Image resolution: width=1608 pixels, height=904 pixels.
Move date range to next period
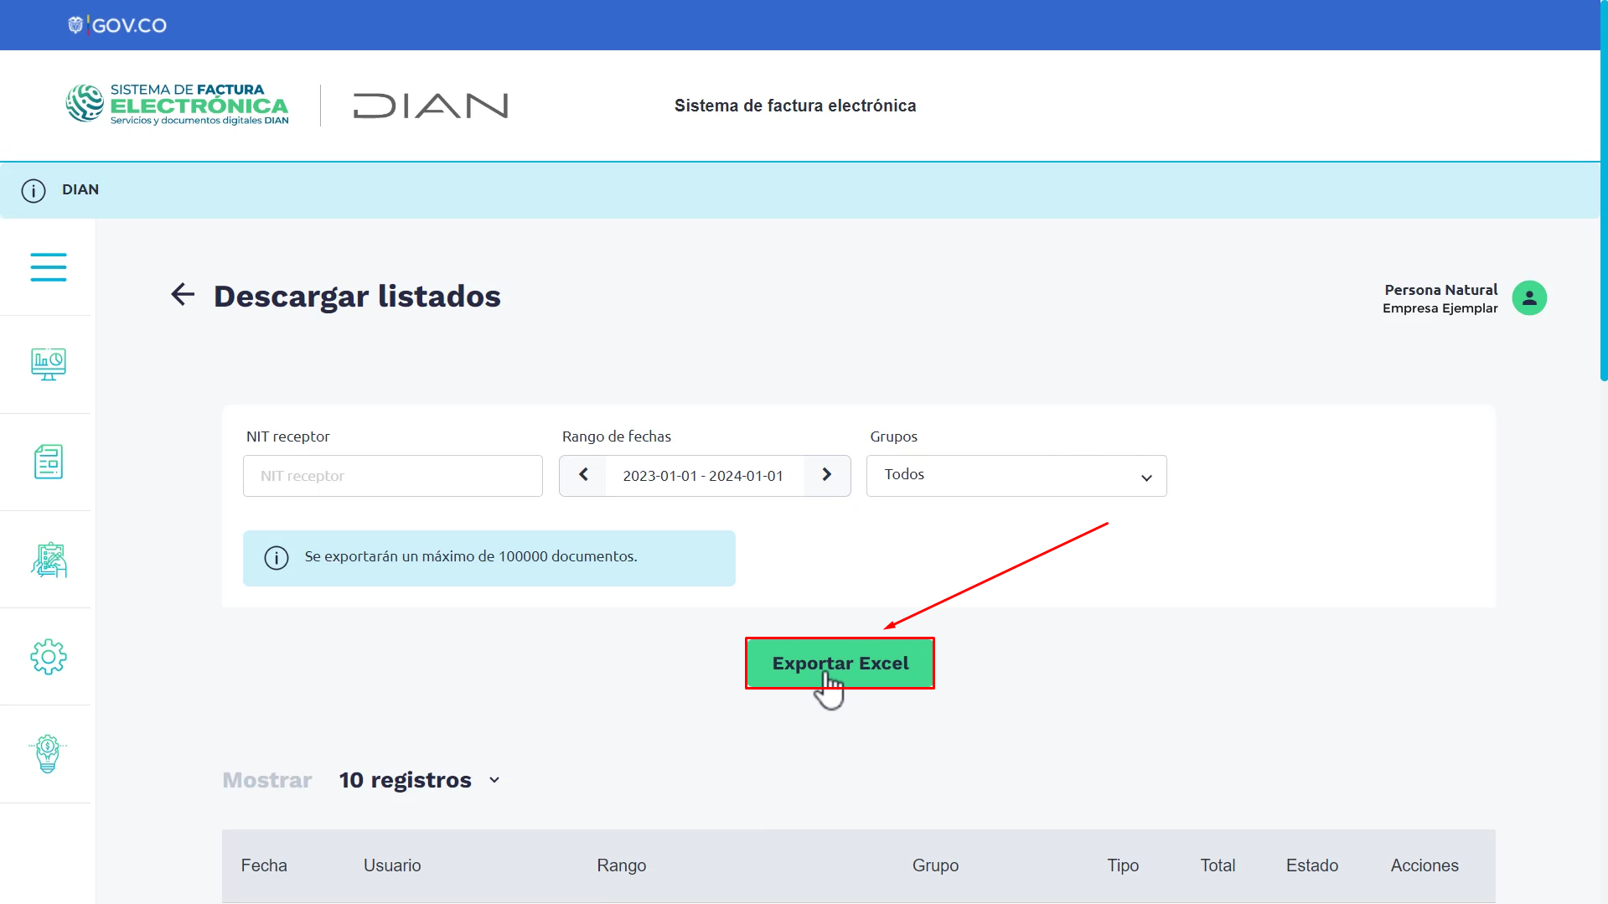coord(827,475)
